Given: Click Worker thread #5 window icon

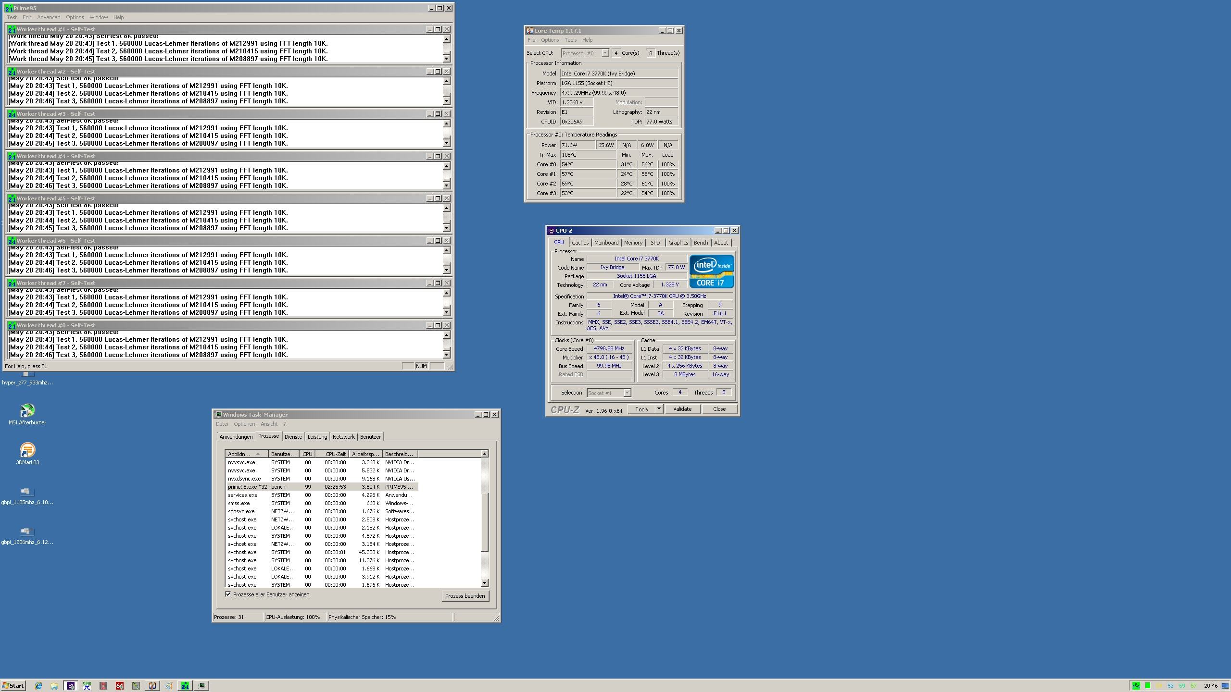Looking at the screenshot, I should coord(12,198).
